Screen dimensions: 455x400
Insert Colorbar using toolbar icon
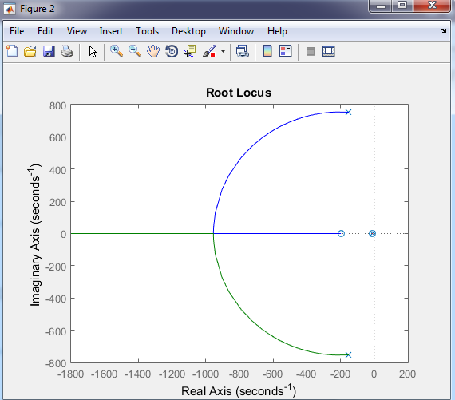point(267,51)
